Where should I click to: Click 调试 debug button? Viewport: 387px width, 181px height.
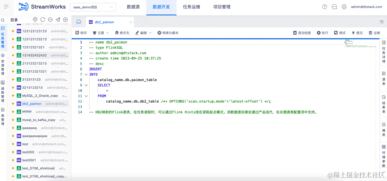click(340, 33)
